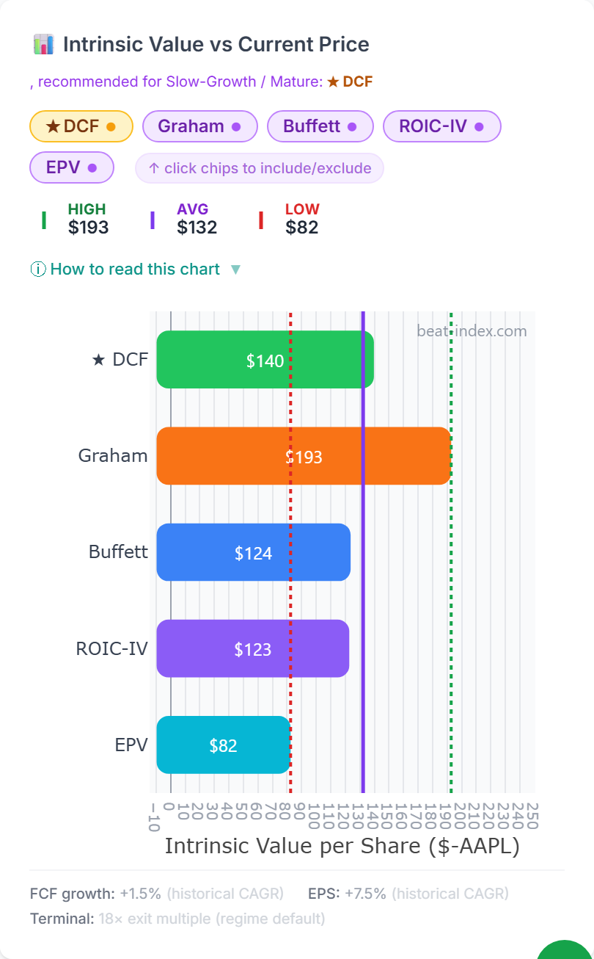
Task: Click the star next to DCF axis label
Action: click(x=98, y=360)
